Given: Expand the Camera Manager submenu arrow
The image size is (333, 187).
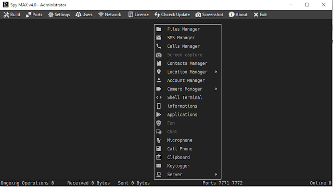Looking at the screenshot, I should 216,89.
